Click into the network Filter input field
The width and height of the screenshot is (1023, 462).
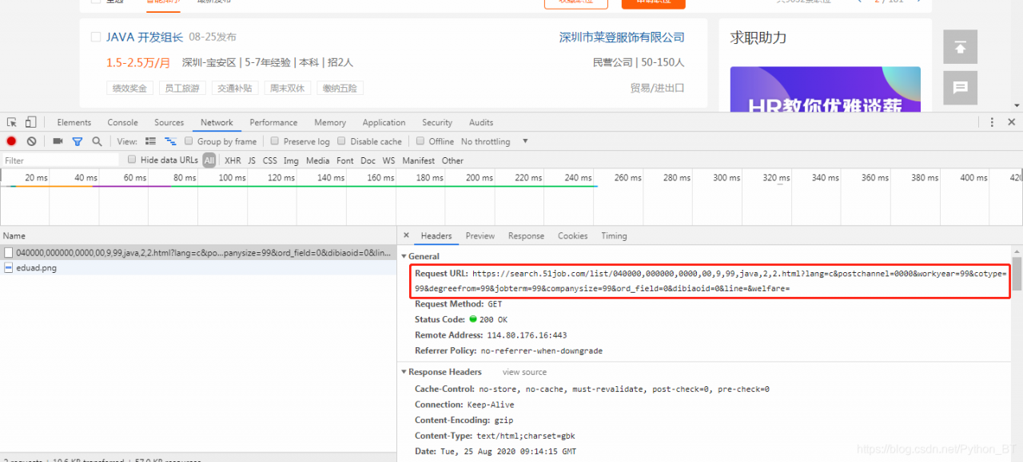click(60, 160)
